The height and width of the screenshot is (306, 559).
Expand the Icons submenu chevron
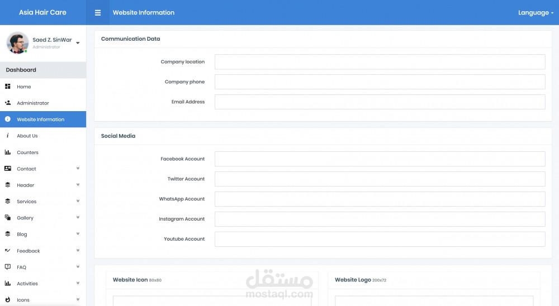pos(78,299)
